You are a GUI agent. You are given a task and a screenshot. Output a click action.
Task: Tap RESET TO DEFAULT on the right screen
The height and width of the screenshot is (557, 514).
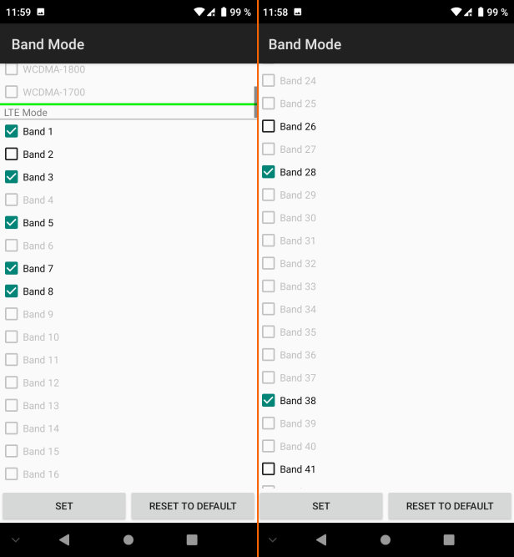(450, 506)
